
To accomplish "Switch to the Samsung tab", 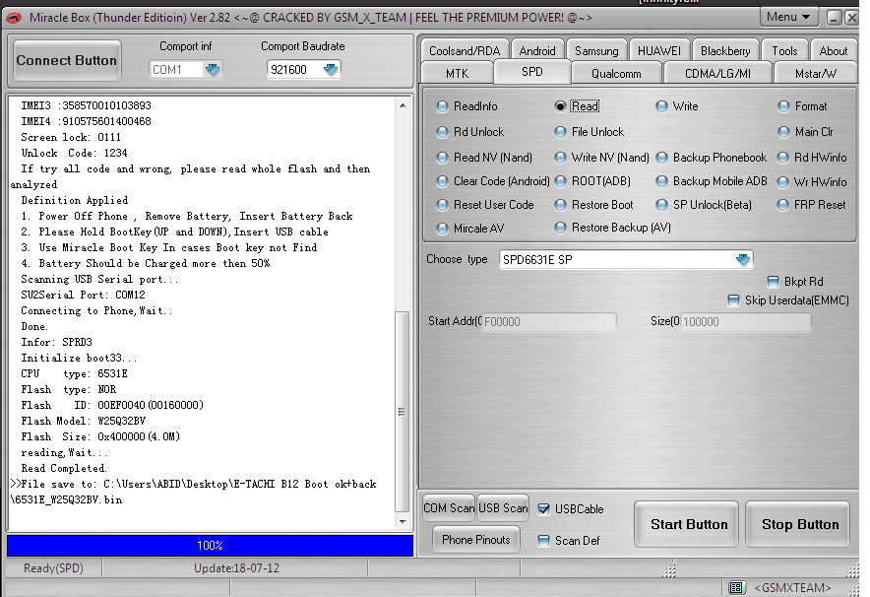I will point(597,49).
